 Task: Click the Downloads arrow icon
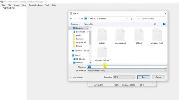74,32
